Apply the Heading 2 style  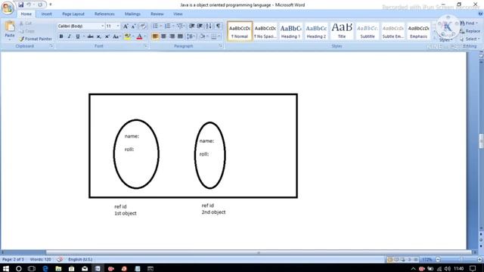pos(316,31)
